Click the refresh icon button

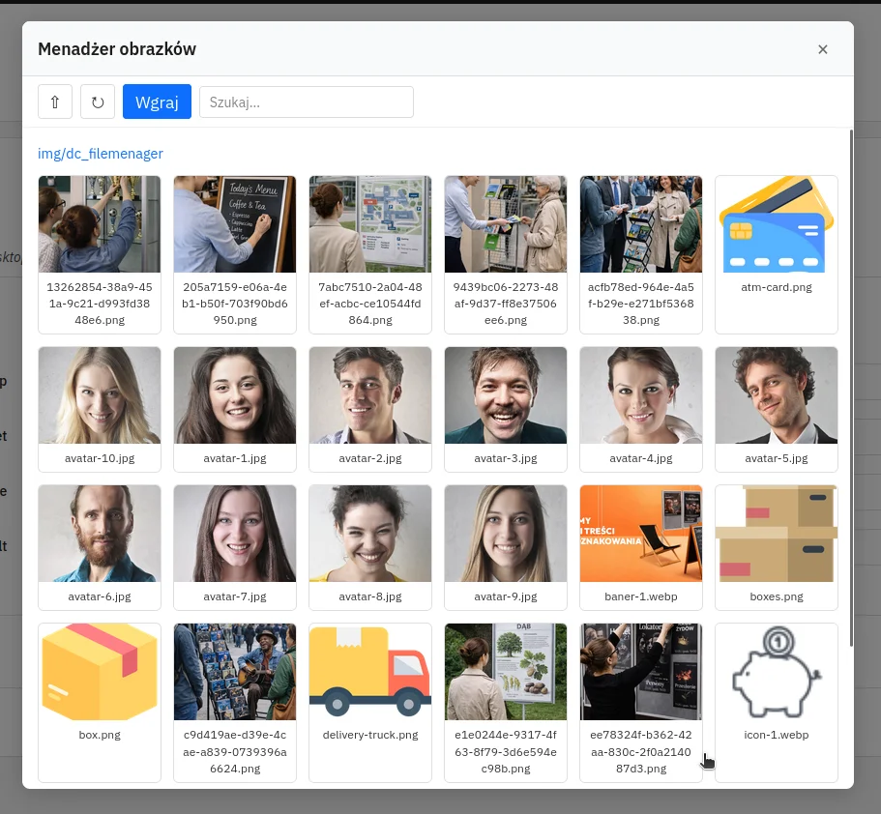click(x=98, y=102)
